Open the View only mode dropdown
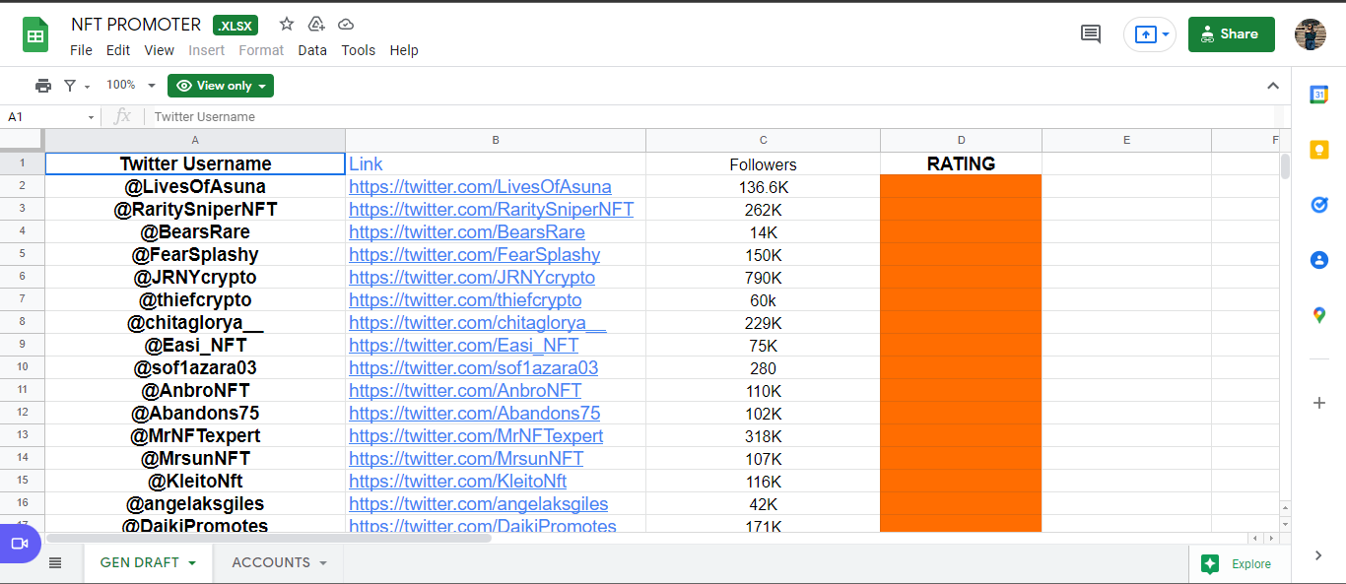The image size is (1346, 584). (221, 86)
